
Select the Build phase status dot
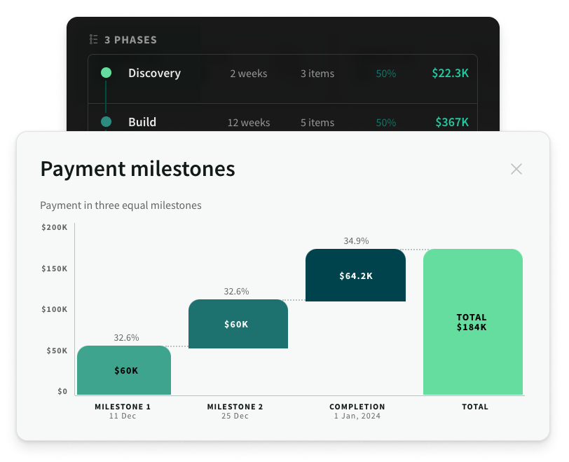(x=106, y=122)
